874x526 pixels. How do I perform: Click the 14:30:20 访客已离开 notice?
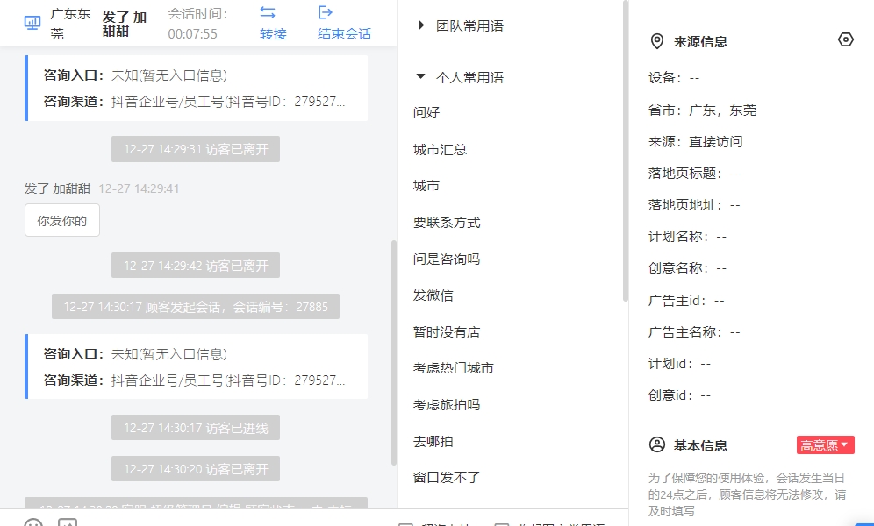tap(196, 469)
